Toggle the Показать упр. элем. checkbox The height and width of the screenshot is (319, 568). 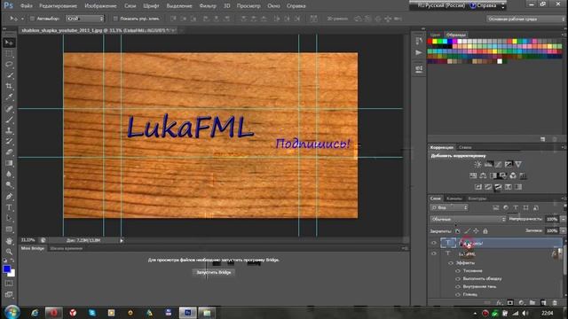tap(115, 19)
